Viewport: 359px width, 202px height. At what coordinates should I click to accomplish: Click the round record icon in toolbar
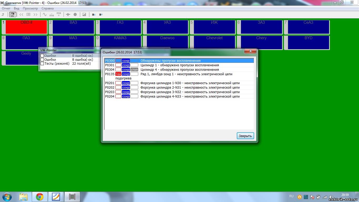tap(75, 14)
